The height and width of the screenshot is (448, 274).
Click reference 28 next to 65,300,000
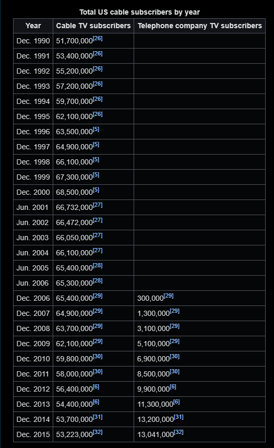(98, 281)
